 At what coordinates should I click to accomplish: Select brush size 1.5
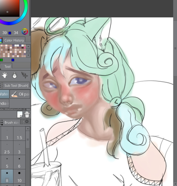pos(19,134)
